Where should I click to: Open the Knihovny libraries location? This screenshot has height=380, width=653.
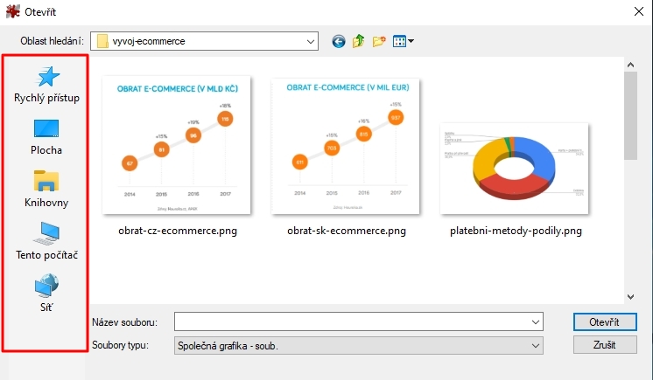[x=46, y=190]
